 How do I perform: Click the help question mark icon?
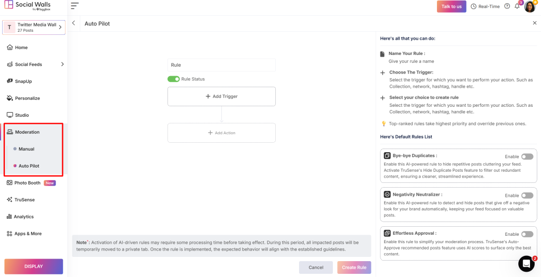[x=507, y=6]
